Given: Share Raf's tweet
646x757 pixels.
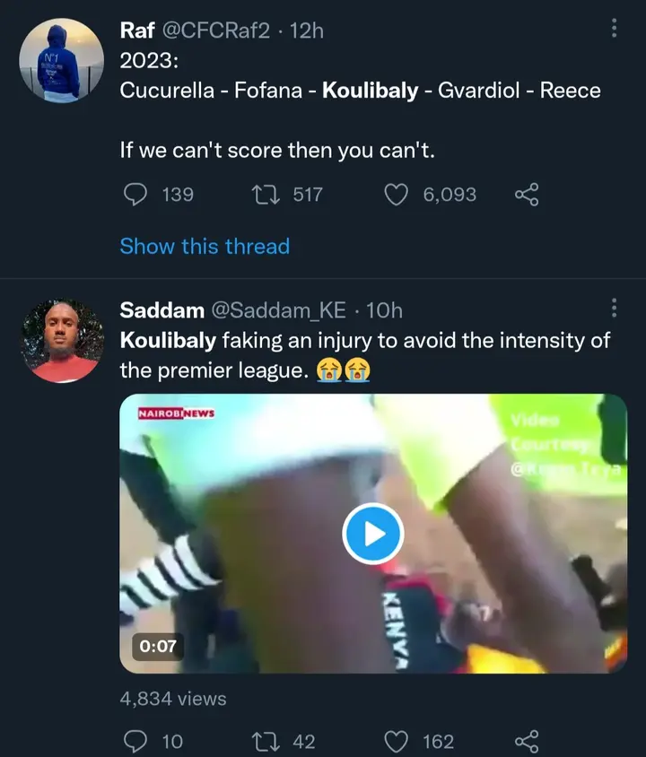Looking at the screenshot, I should [x=527, y=195].
